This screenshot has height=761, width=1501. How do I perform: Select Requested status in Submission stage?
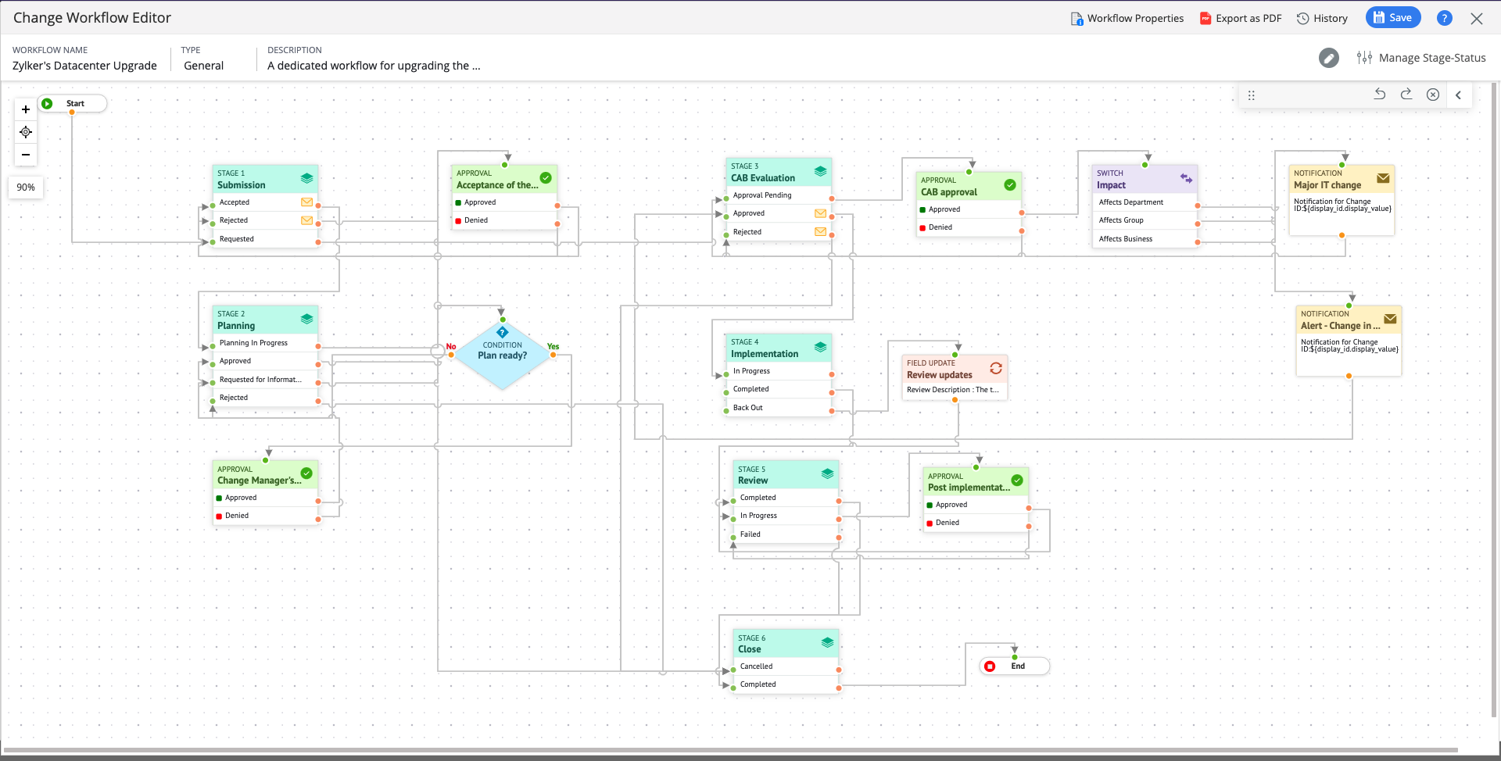click(265, 239)
